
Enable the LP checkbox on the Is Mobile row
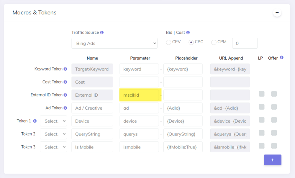(x=261, y=146)
